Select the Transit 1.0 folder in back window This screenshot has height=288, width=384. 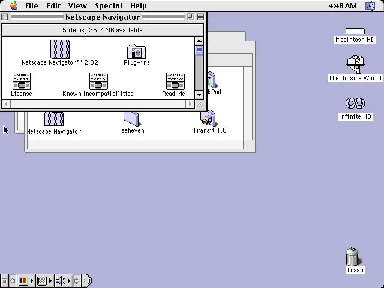tap(208, 118)
